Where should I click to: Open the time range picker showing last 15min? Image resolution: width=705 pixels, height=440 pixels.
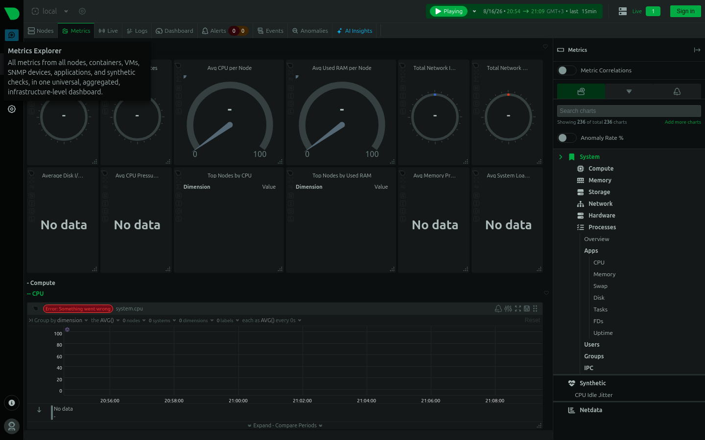click(540, 11)
